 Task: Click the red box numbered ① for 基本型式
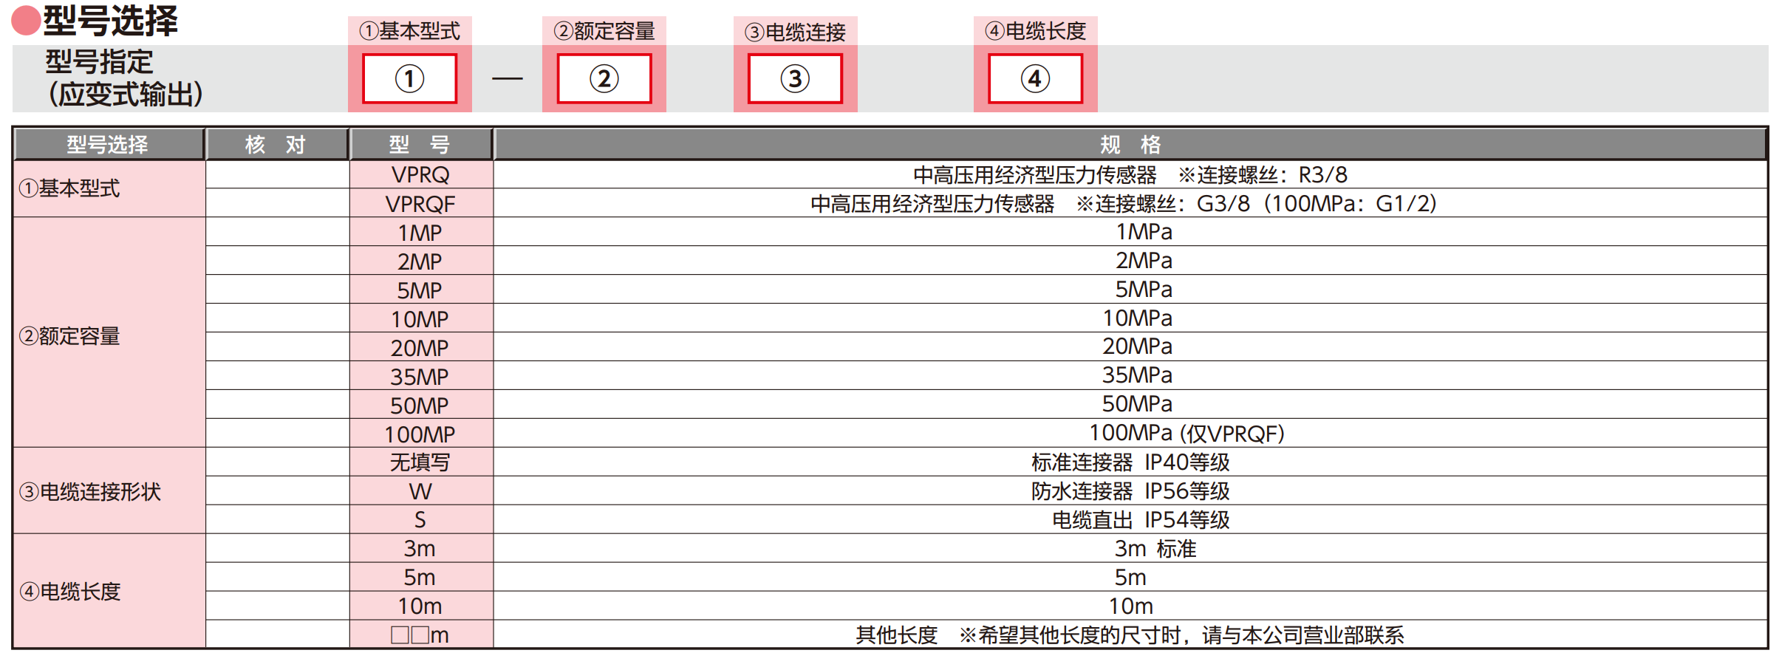[x=409, y=78]
